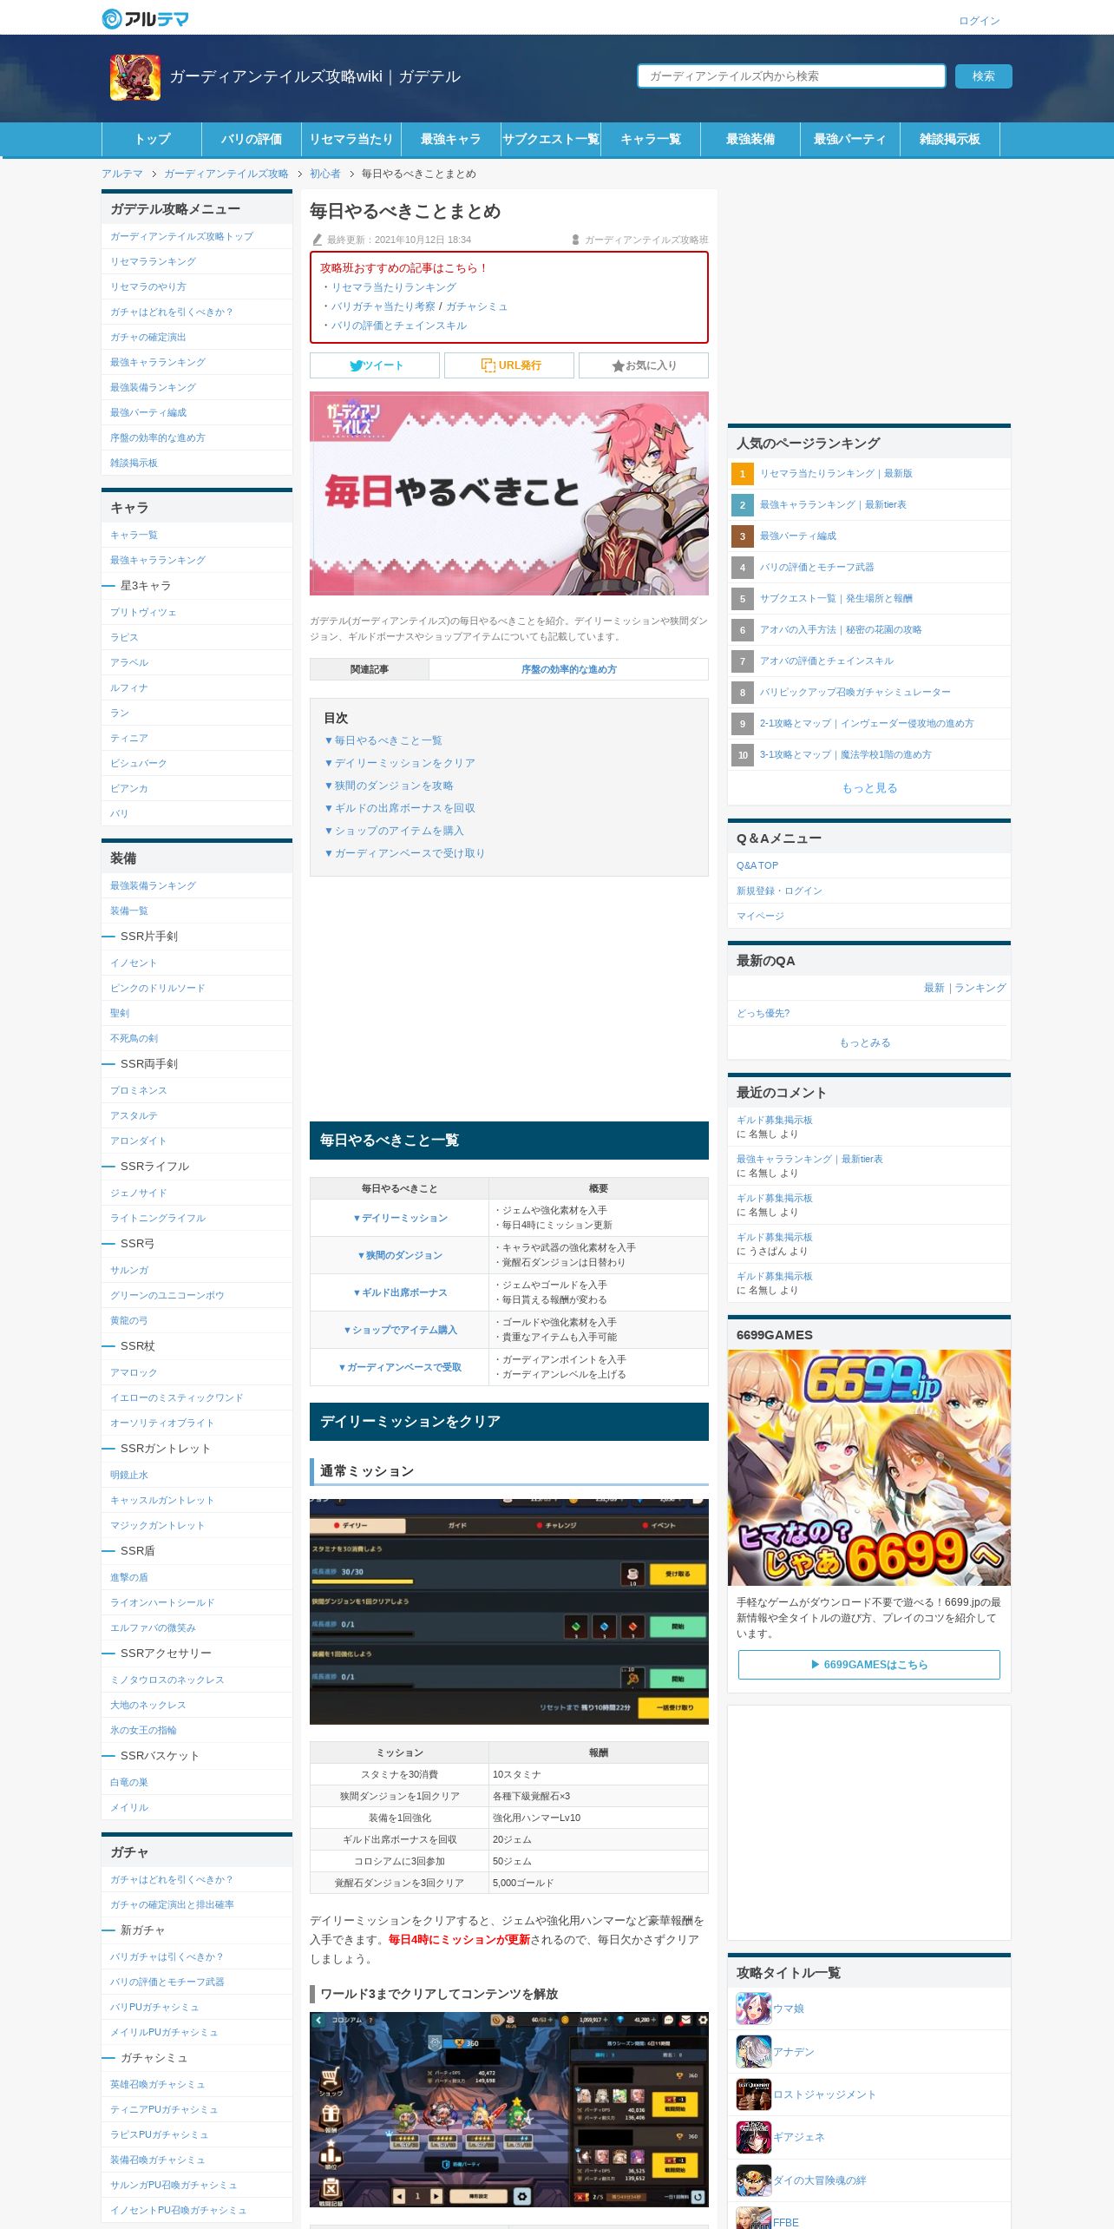Open the ロストジャッジメント game icon
Screen dimensions: 1114x2229
point(753,2094)
